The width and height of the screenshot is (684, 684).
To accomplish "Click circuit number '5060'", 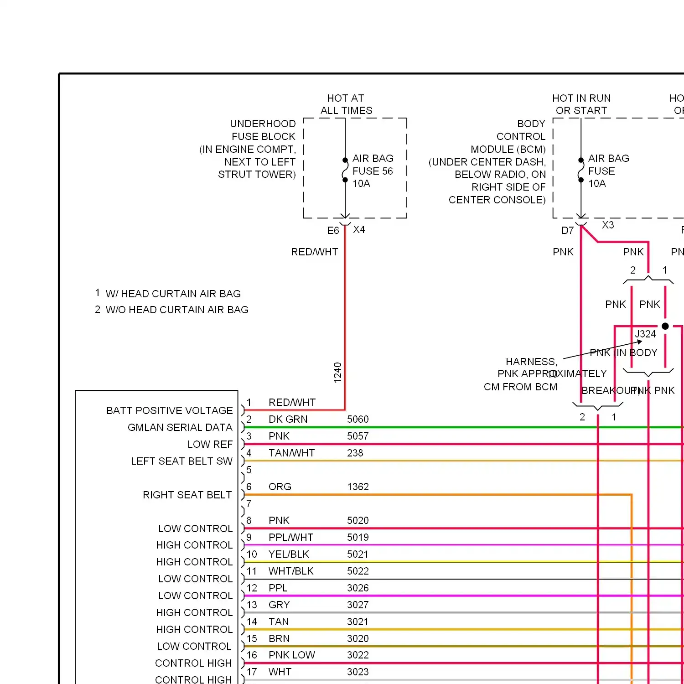I will pyautogui.click(x=358, y=420).
